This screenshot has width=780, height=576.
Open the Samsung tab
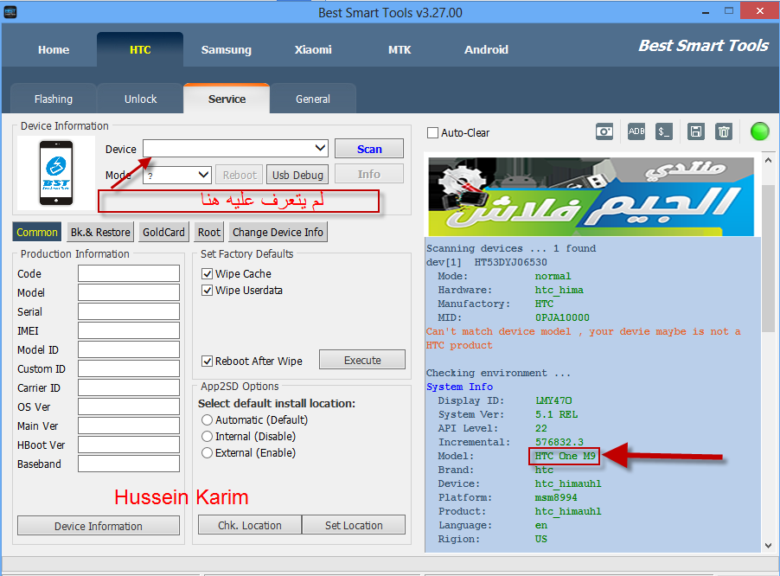tap(227, 50)
